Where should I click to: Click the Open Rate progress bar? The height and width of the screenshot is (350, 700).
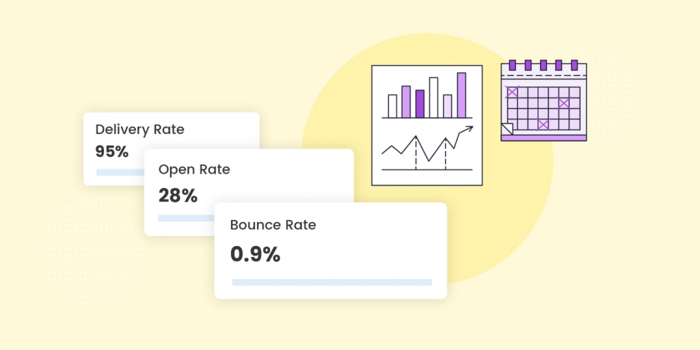coord(185,219)
